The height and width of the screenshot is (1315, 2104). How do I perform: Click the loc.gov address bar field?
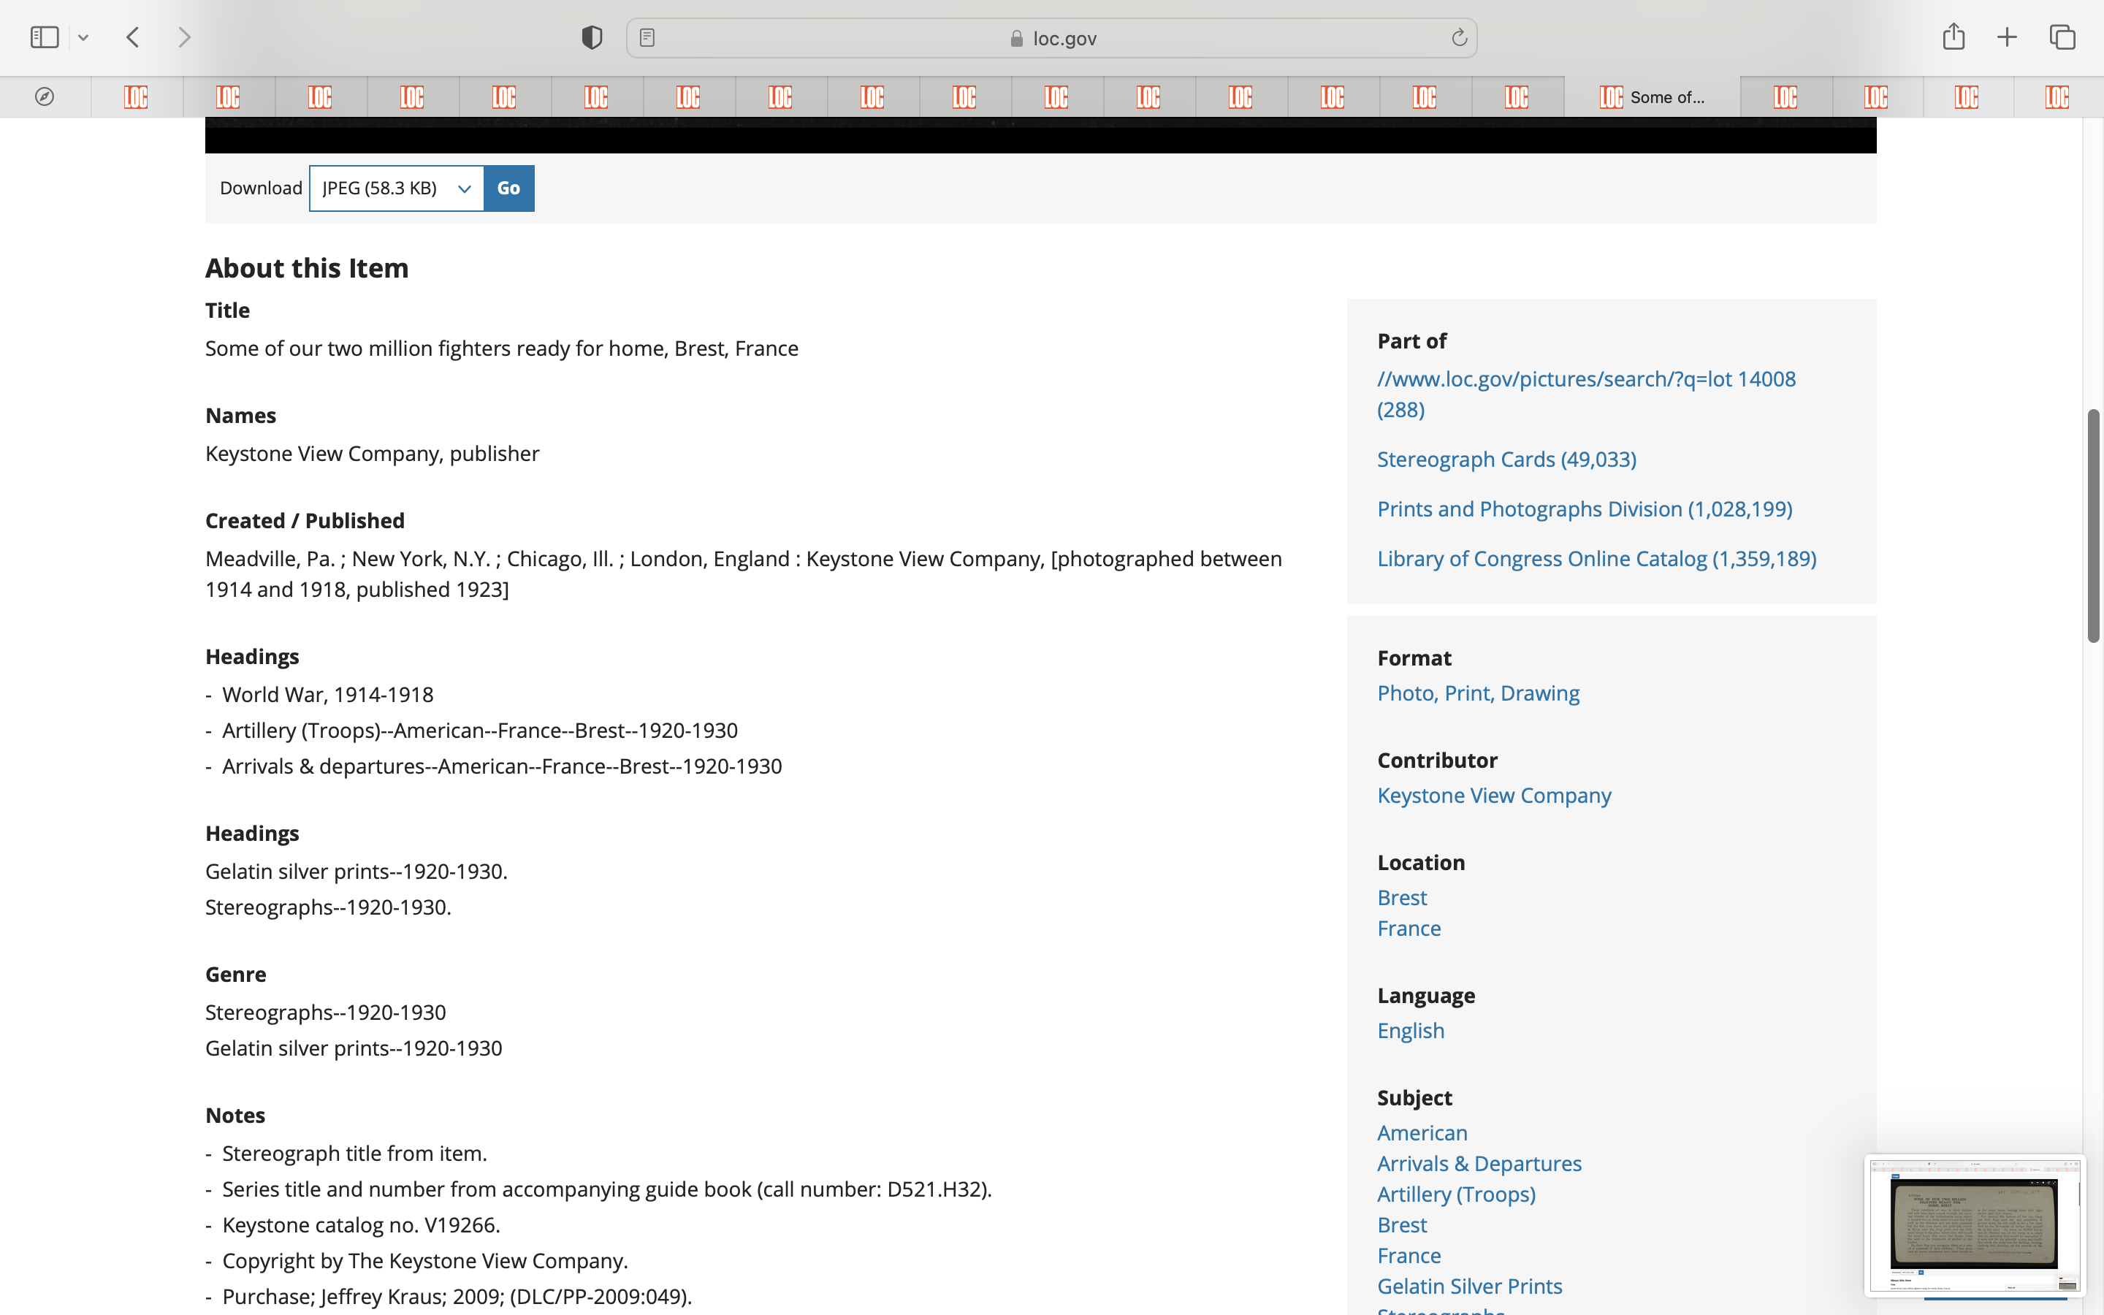tap(1052, 37)
